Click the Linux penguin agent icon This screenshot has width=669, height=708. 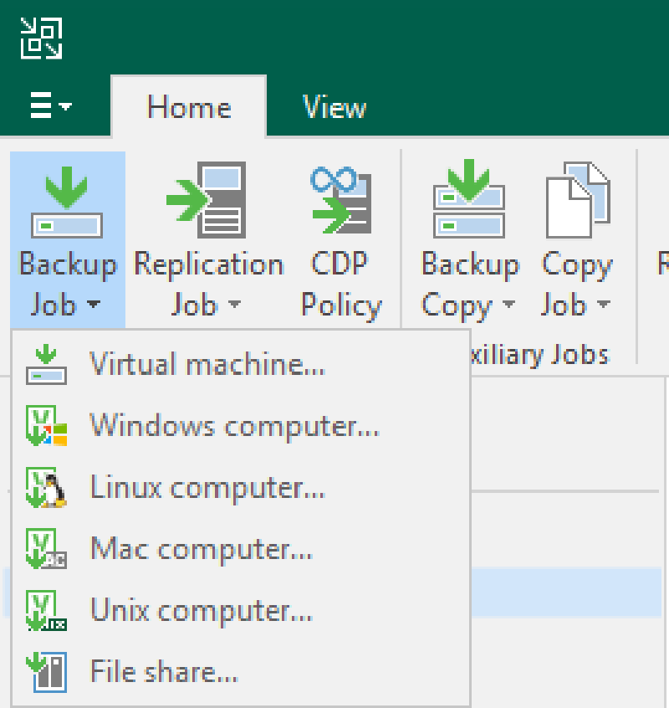coord(47,487)
